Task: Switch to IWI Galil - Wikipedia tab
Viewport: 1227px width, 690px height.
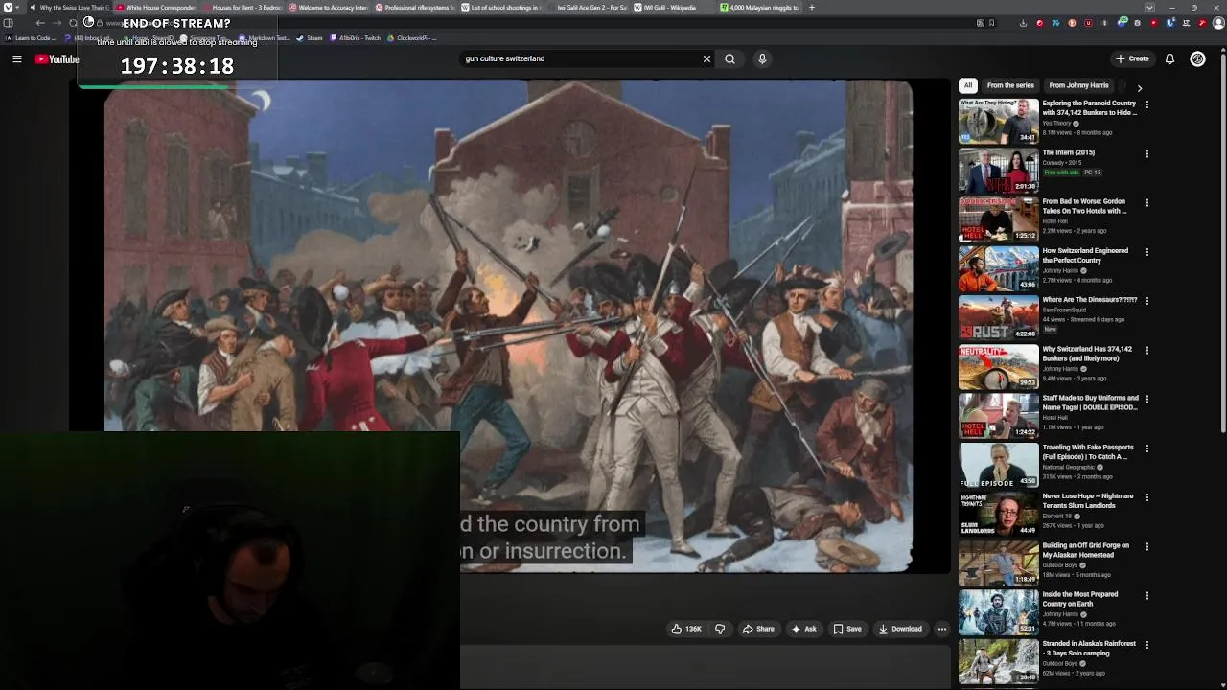Action: pyautogui.click(x=674, y=7)
